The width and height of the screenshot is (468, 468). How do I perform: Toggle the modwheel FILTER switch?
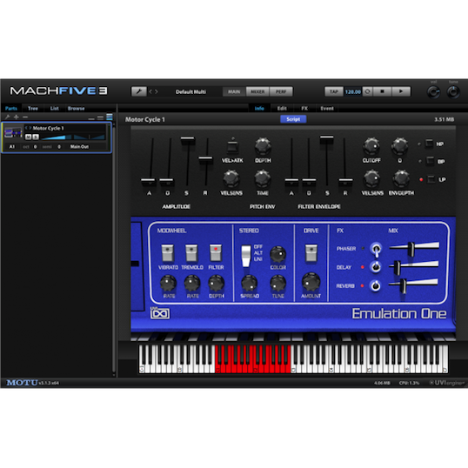point(216,253)
